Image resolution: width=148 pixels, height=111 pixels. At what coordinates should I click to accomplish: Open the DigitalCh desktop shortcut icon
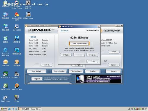pyautogui.click(x=17, y=75)
